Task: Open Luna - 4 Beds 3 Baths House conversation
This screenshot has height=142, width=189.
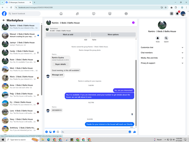Action: [x=20, y=112]
